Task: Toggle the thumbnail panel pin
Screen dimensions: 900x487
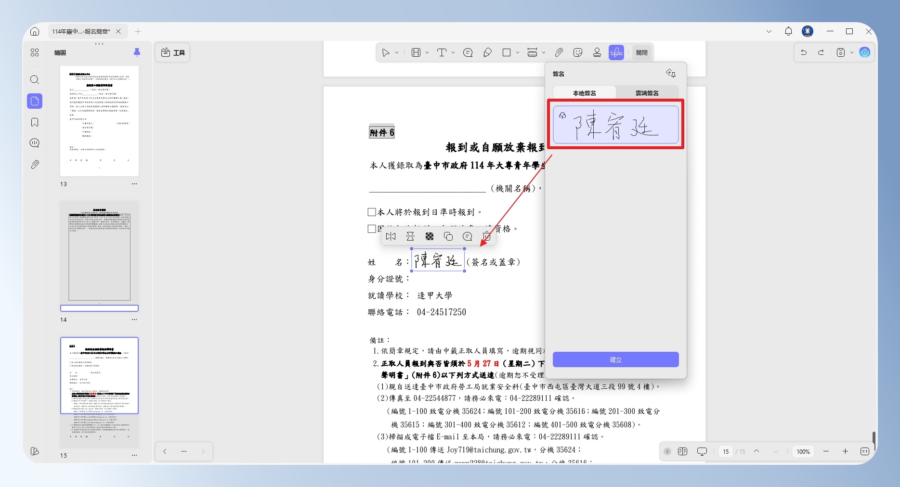Action: 137,52
